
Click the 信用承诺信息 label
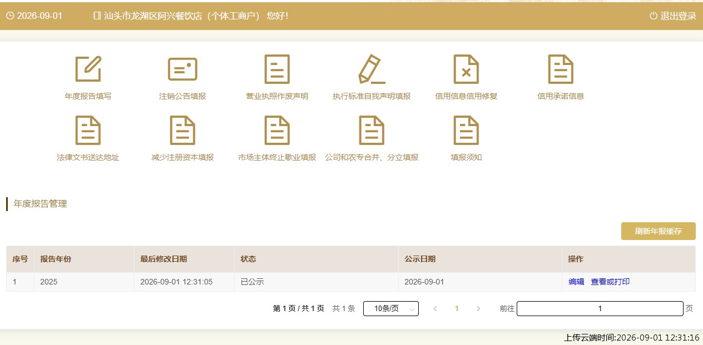pos(561,96)
